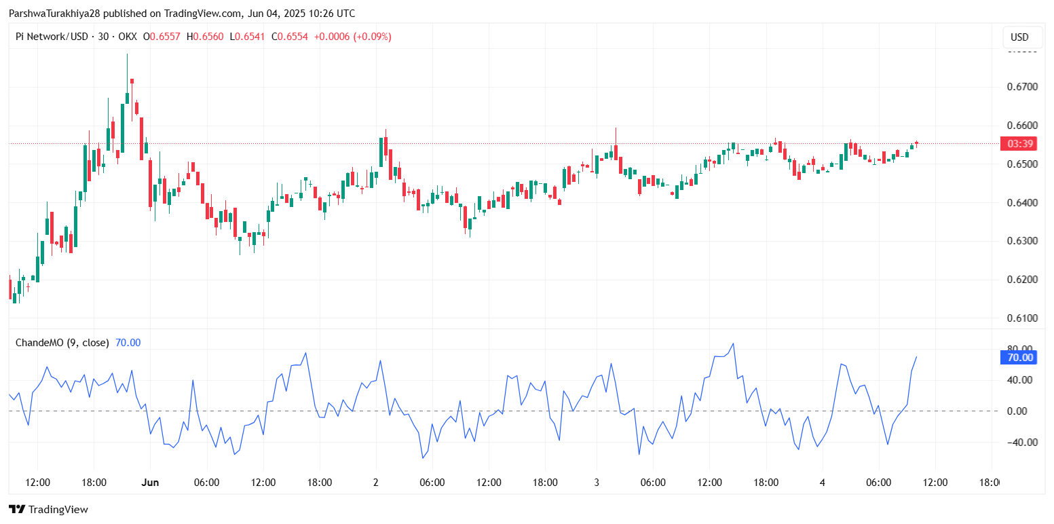Click the Jun date label on time axis
Screen dimensions: 1054x524
(150, 483)
